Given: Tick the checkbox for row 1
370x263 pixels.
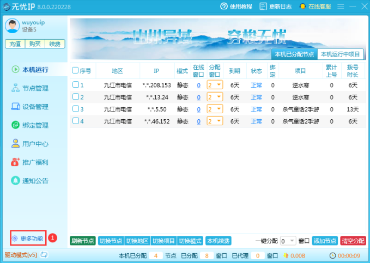Looking at the screenshot, I should (76, 85).
